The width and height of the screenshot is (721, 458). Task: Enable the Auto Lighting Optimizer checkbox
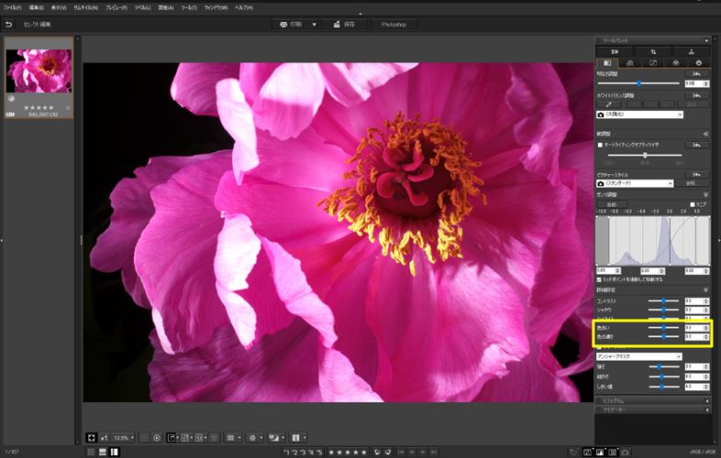pyautogui.click(x=600, y=145)
